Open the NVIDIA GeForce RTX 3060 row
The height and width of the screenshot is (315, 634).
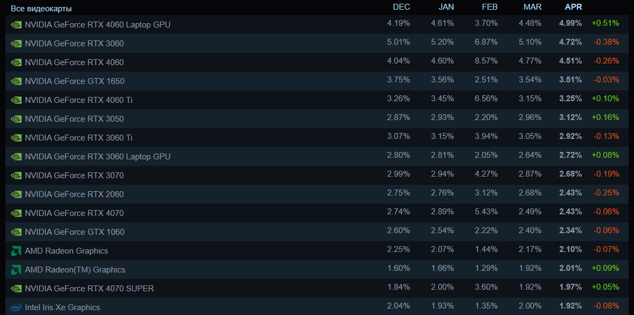tap(74, 43)
